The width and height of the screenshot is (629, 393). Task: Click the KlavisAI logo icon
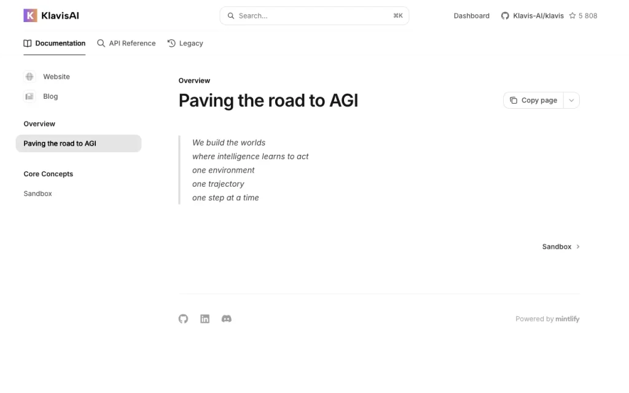pos(30,15)
